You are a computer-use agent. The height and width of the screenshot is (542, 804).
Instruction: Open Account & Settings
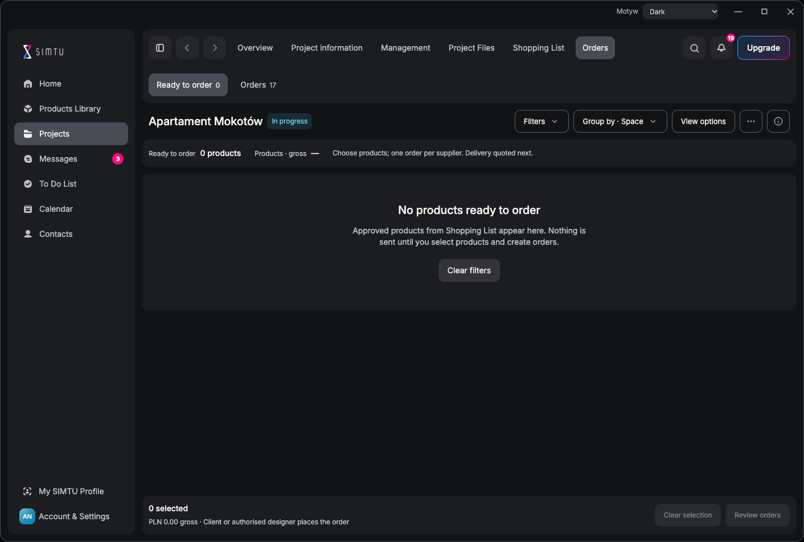(71, 516)
